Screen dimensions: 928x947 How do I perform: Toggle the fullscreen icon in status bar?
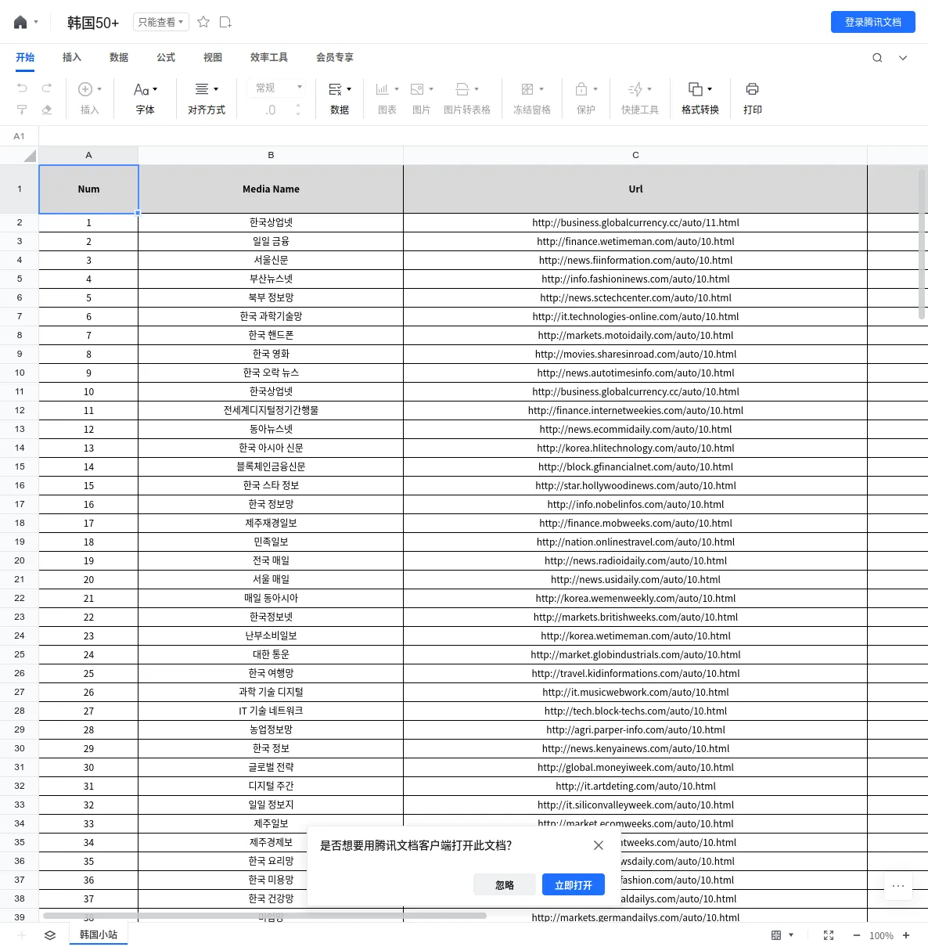coord(829,935)
